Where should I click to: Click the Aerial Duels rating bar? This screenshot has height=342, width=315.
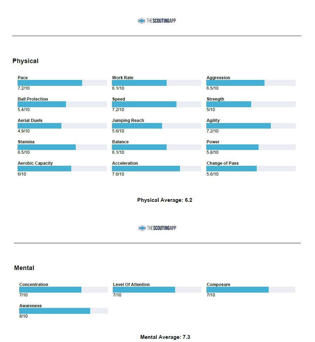pyautogui.click(x=62, y=126)
